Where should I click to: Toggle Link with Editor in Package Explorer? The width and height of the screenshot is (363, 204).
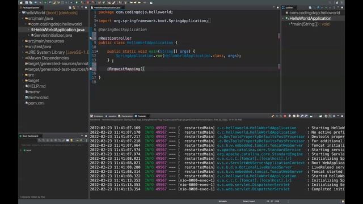pos(74,7)
